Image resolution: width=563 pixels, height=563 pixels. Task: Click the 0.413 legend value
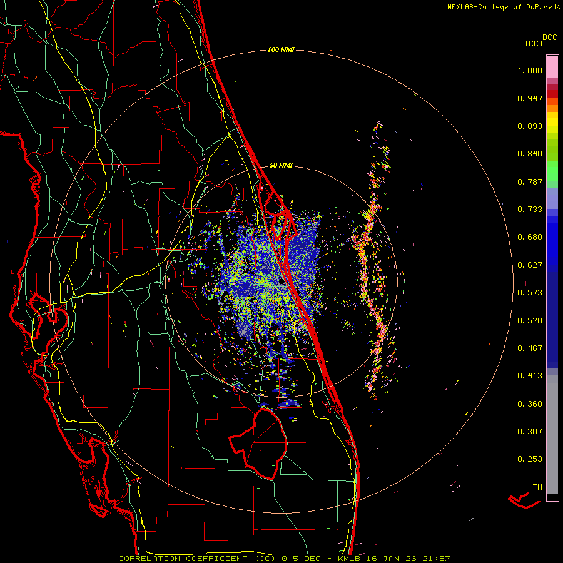click(530, 376)
